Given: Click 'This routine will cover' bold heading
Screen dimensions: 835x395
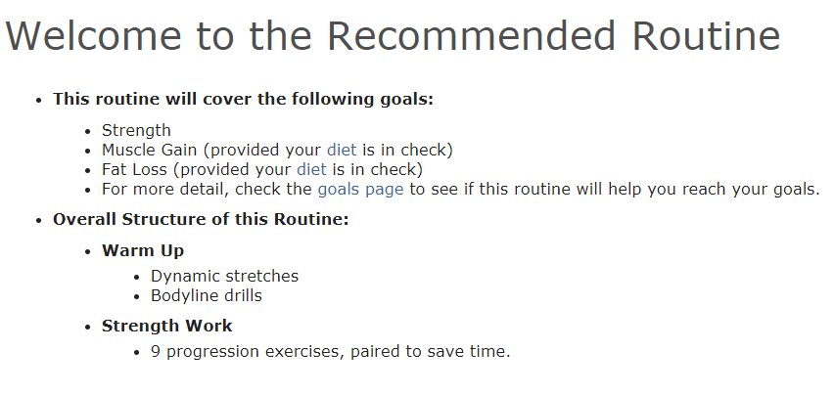Looking at the screenshot, I should point(244,100).
